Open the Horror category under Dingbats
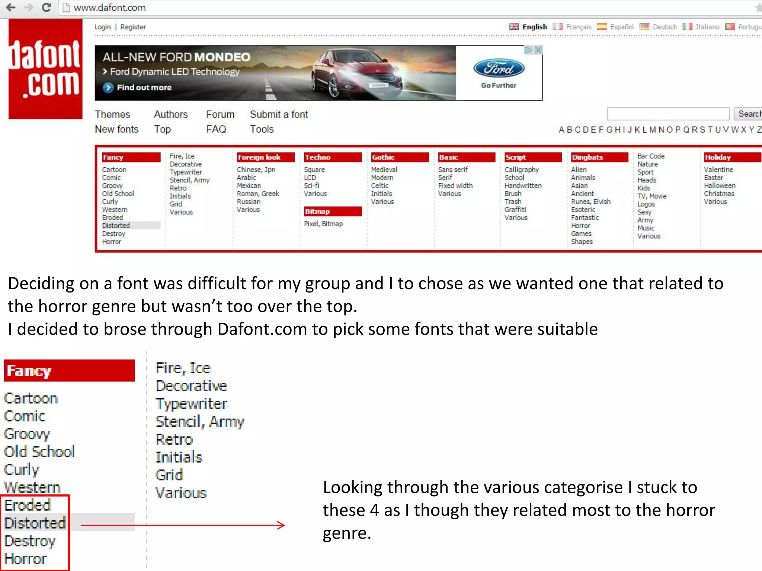Screen dimensions: 762x571 (580, 226)
